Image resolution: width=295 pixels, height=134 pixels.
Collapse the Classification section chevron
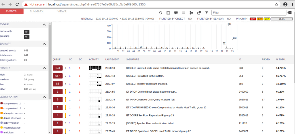pos(44,97)
